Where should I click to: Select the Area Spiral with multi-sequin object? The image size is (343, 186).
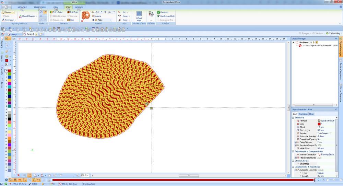[319, 45]
